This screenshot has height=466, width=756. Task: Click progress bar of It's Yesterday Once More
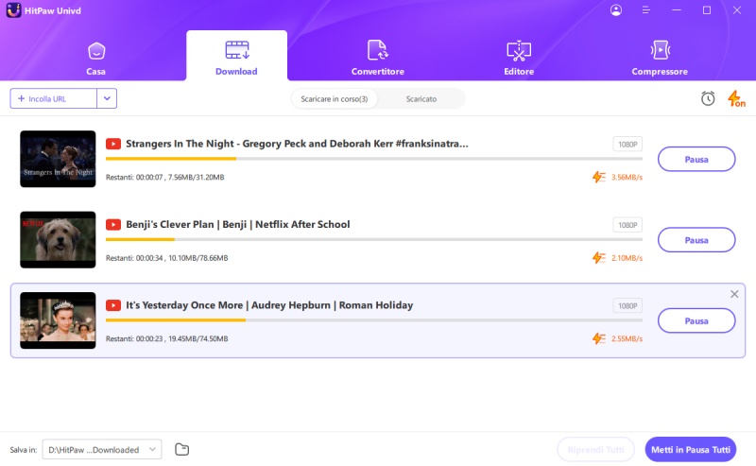pyautogui.click(x=374, y=319)
